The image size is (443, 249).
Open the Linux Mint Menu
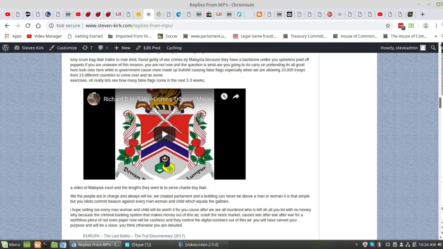click(10, 245)
